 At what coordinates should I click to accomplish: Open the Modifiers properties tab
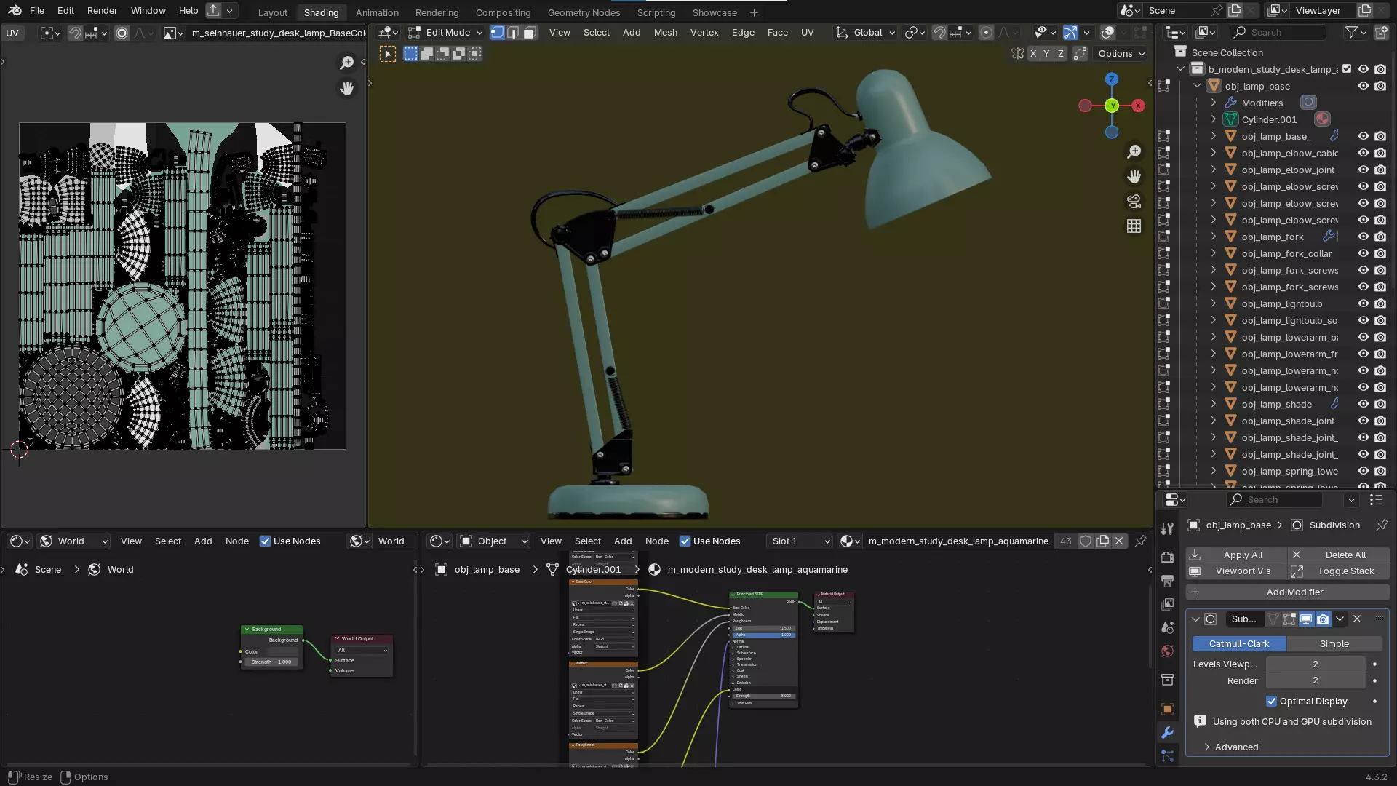coord(1167,732)
